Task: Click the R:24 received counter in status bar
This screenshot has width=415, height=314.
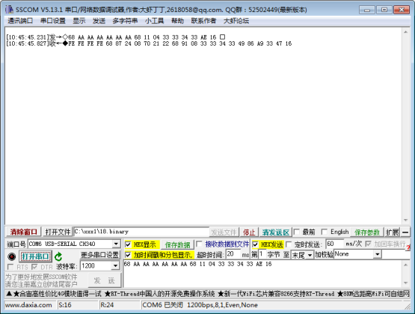Action: coord(107,305)
